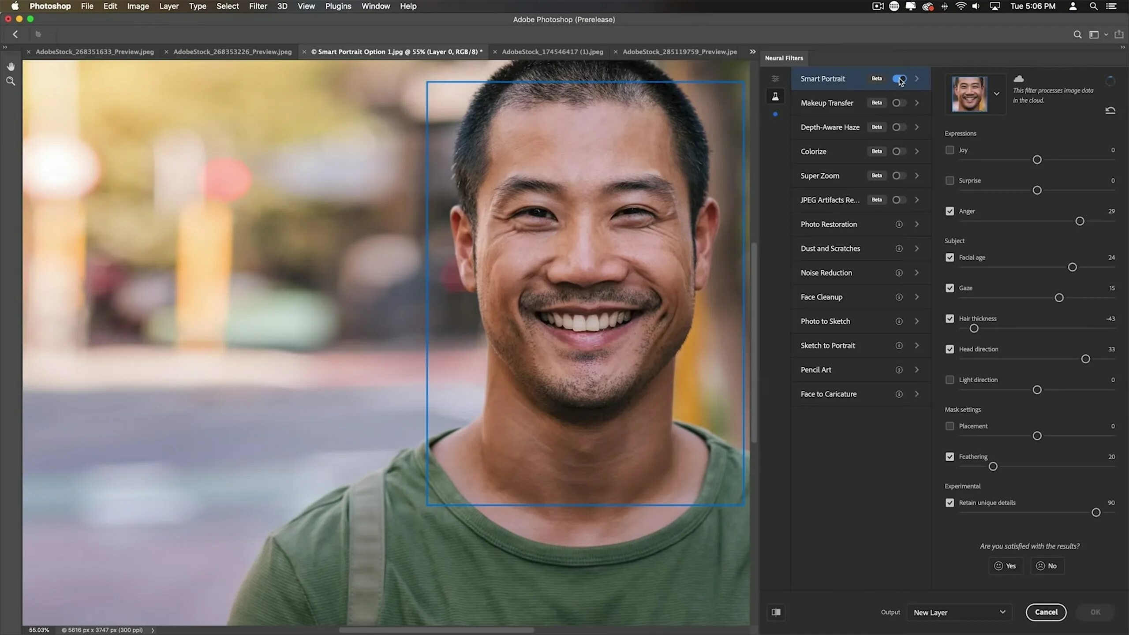Expand the Super Zoom filter chevron
The height and width of the screenshot is (635, 1129).
917,176
